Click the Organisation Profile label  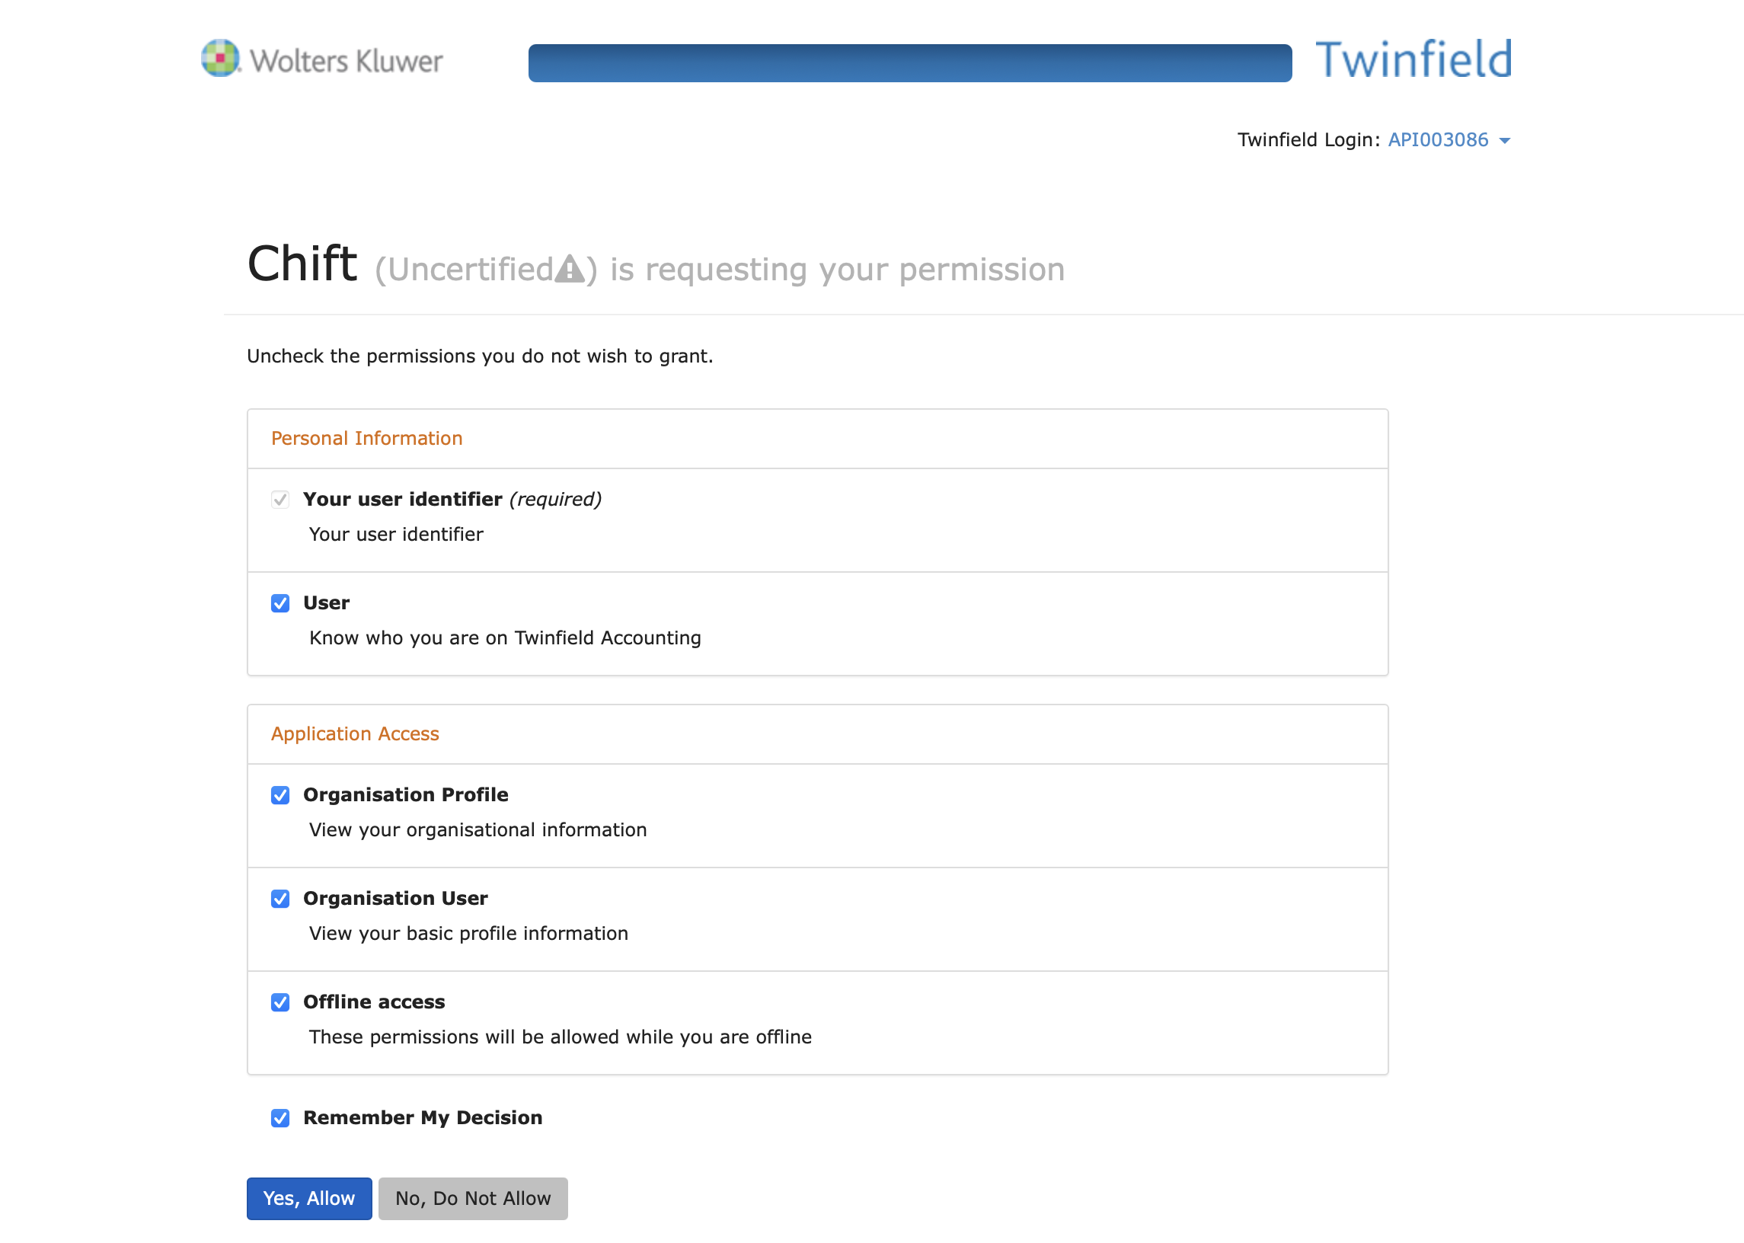pos(406,794)
